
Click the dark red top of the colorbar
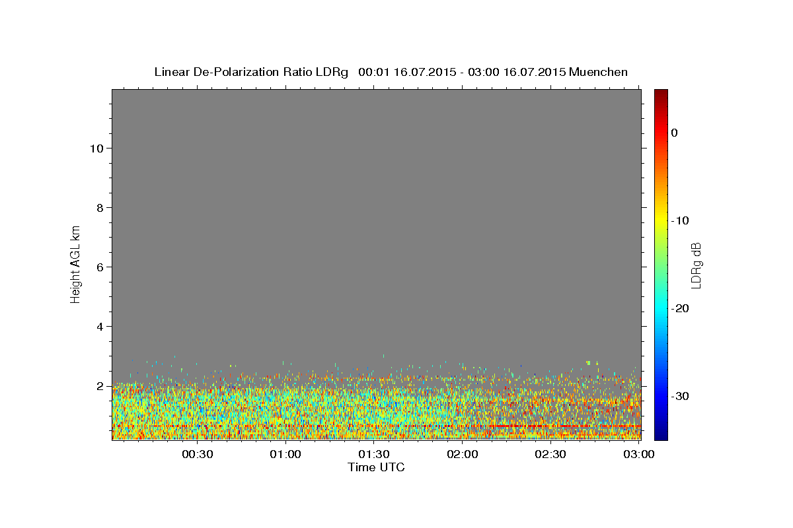661,94
